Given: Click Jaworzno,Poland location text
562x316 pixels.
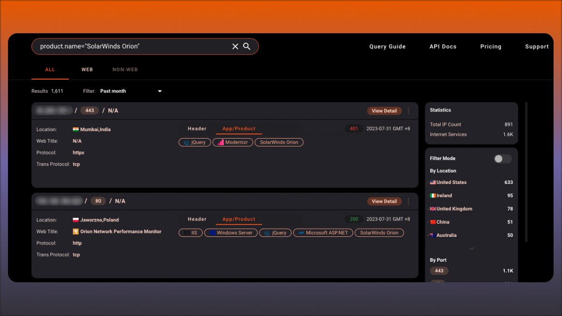Looking at the screenshot, I should point(100,220).
